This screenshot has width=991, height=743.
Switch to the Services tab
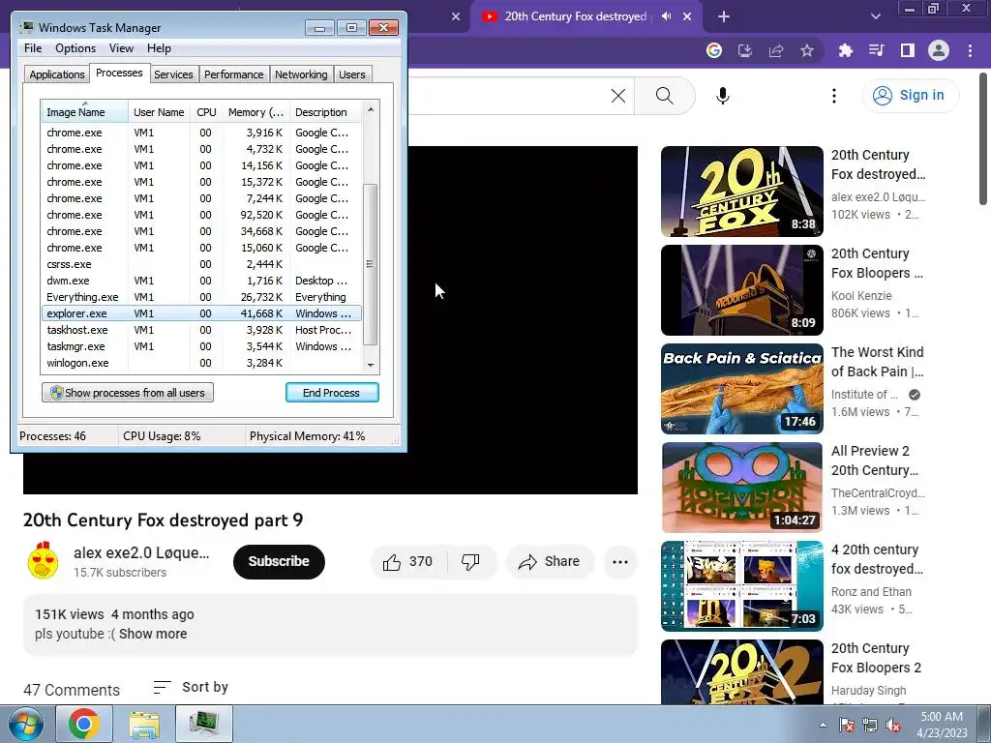point(173,74)
